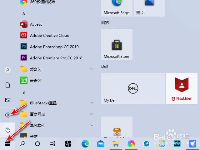The width and height of the screenshot is (200, 150).
Task: Open Adobe Photoshop CC 2019 icon
Action: 24,46
